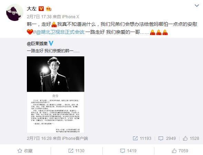Open 大左 username profile link
This screenshot has height=155, width=203.
32,9
